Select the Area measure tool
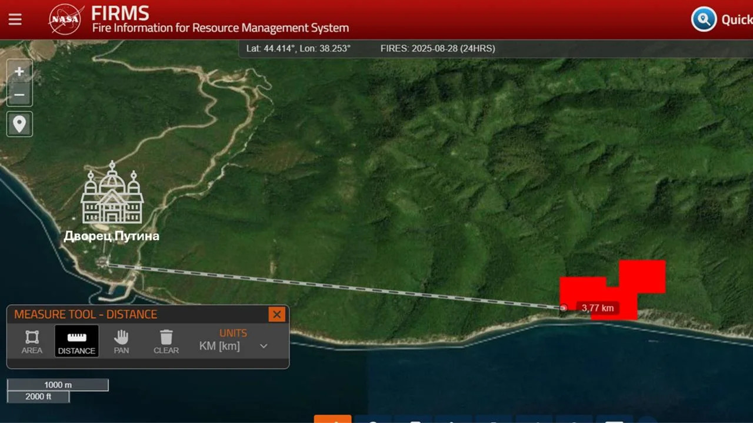Image resolution: width=753 pixels, height=423 pixels. 32,341
